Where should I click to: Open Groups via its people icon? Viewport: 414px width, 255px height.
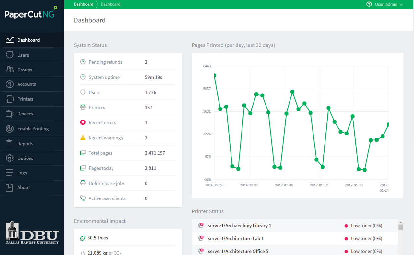coord(10,70)
